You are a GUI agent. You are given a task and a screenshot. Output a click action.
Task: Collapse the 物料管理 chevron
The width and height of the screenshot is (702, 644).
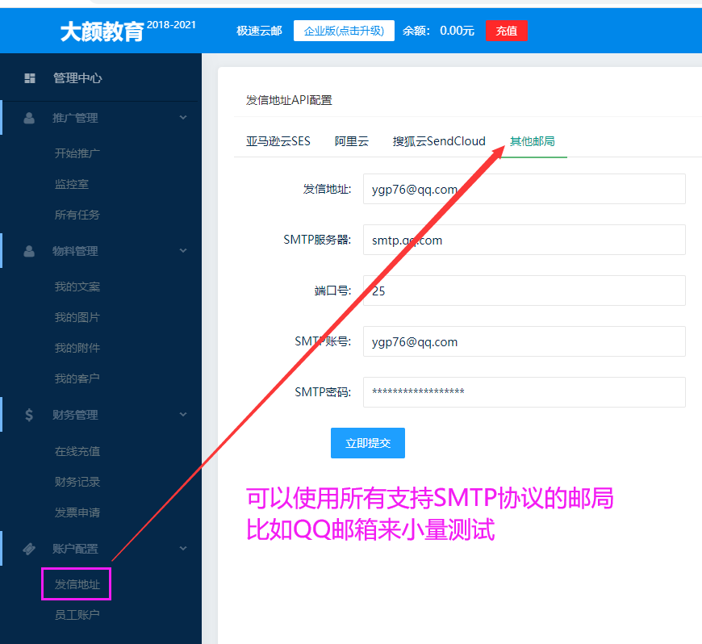click(x=183, y=251)
